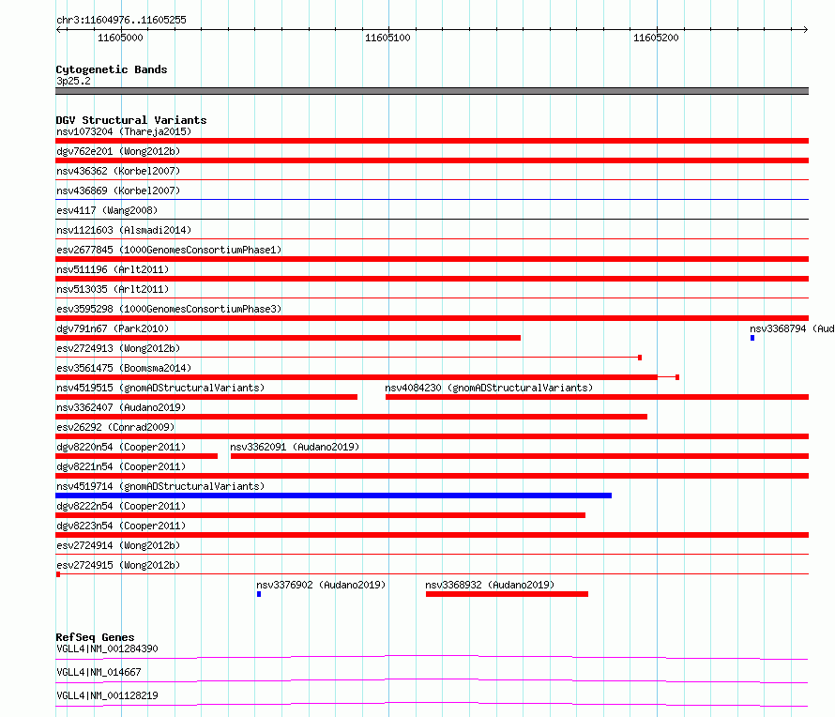The image size is (835, 717).
Task: Open dgv8220n54 (Cooper2011) variant
Action: click(121, 447)
